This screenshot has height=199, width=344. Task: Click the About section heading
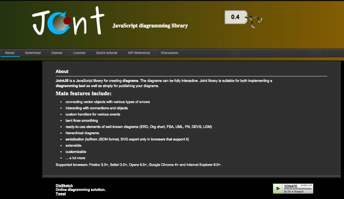[62, 71]
